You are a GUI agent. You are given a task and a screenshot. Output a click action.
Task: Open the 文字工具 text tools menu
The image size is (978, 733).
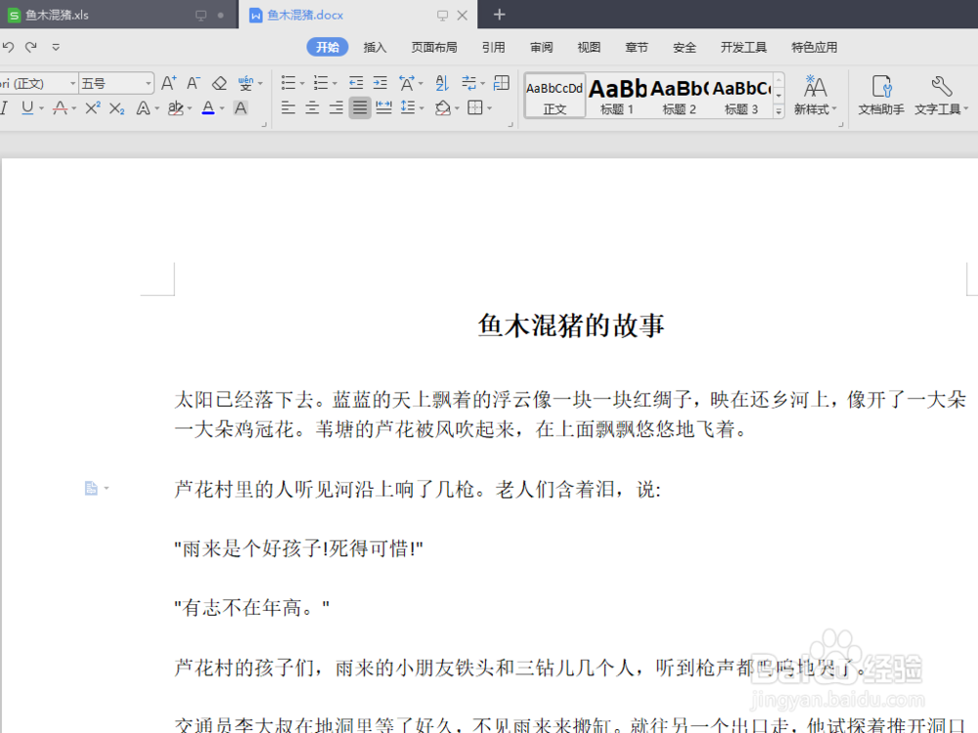941,96
